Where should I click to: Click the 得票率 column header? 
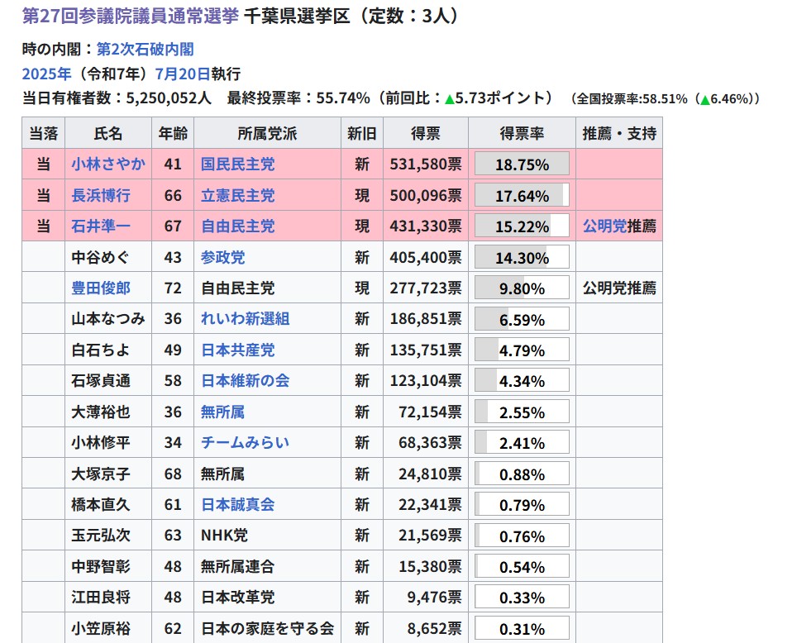pos(522,133)
